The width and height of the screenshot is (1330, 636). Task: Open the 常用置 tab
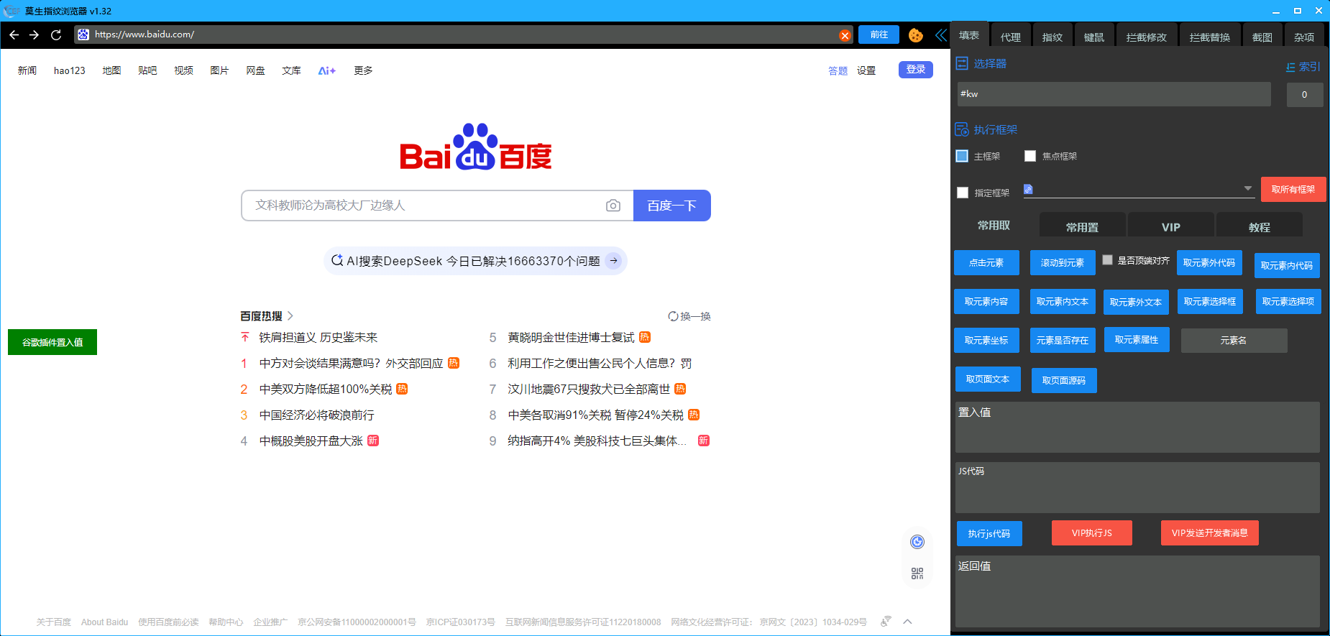[1082, 227]
